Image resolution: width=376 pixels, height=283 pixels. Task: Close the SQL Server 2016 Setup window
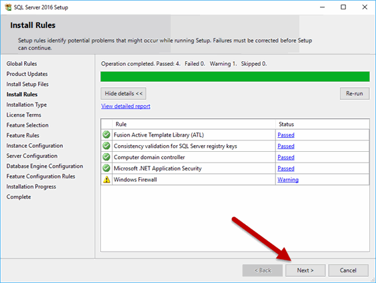[365, 7]
